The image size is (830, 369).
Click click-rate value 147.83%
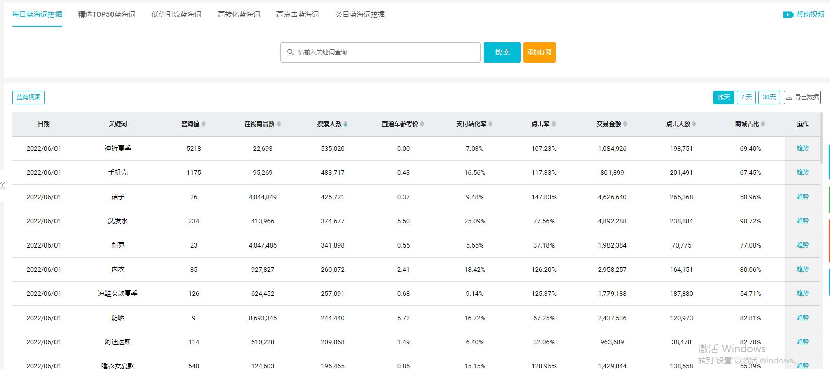coord(543,197)
